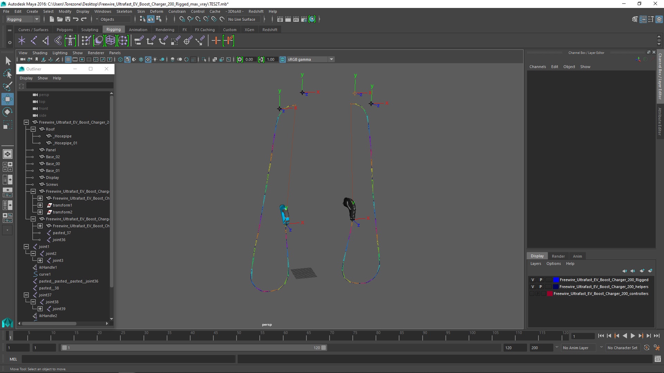Click Go to start of playback range
This screenshot has width=664, height=373.
pos(601,336)
